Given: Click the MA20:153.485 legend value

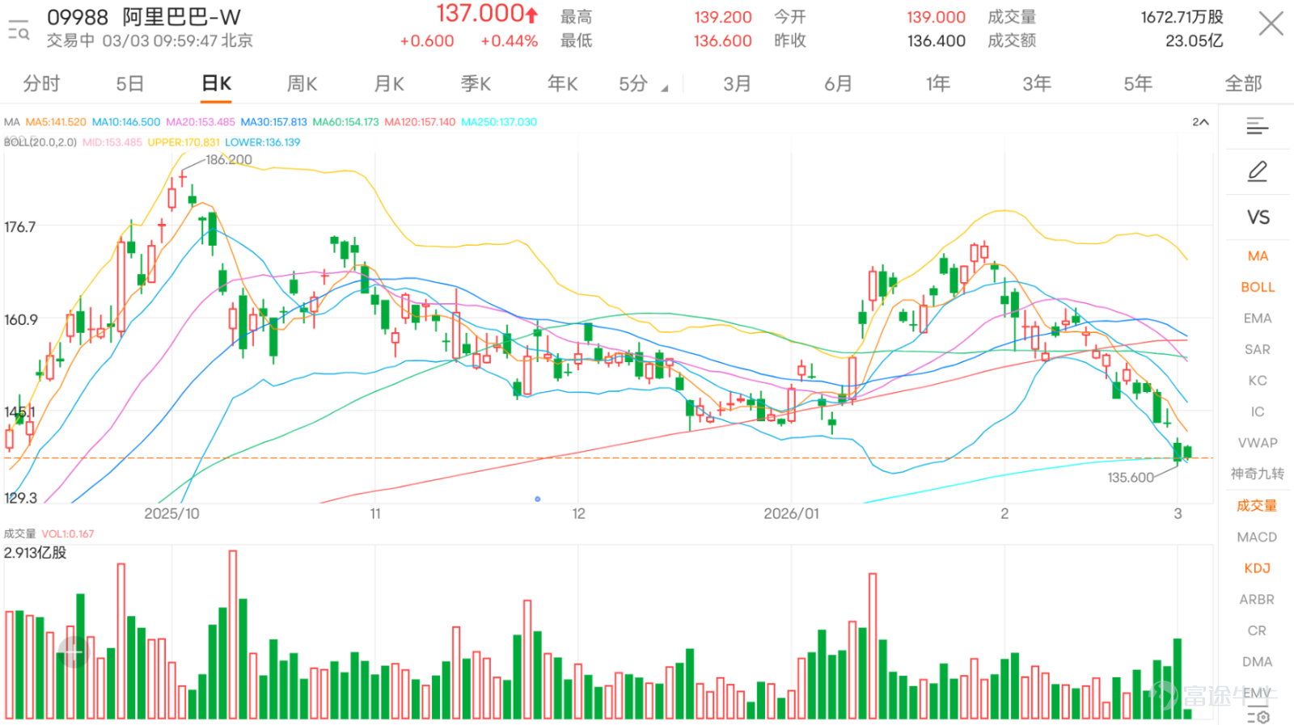Looking at the screenshot, I should 201,122.
